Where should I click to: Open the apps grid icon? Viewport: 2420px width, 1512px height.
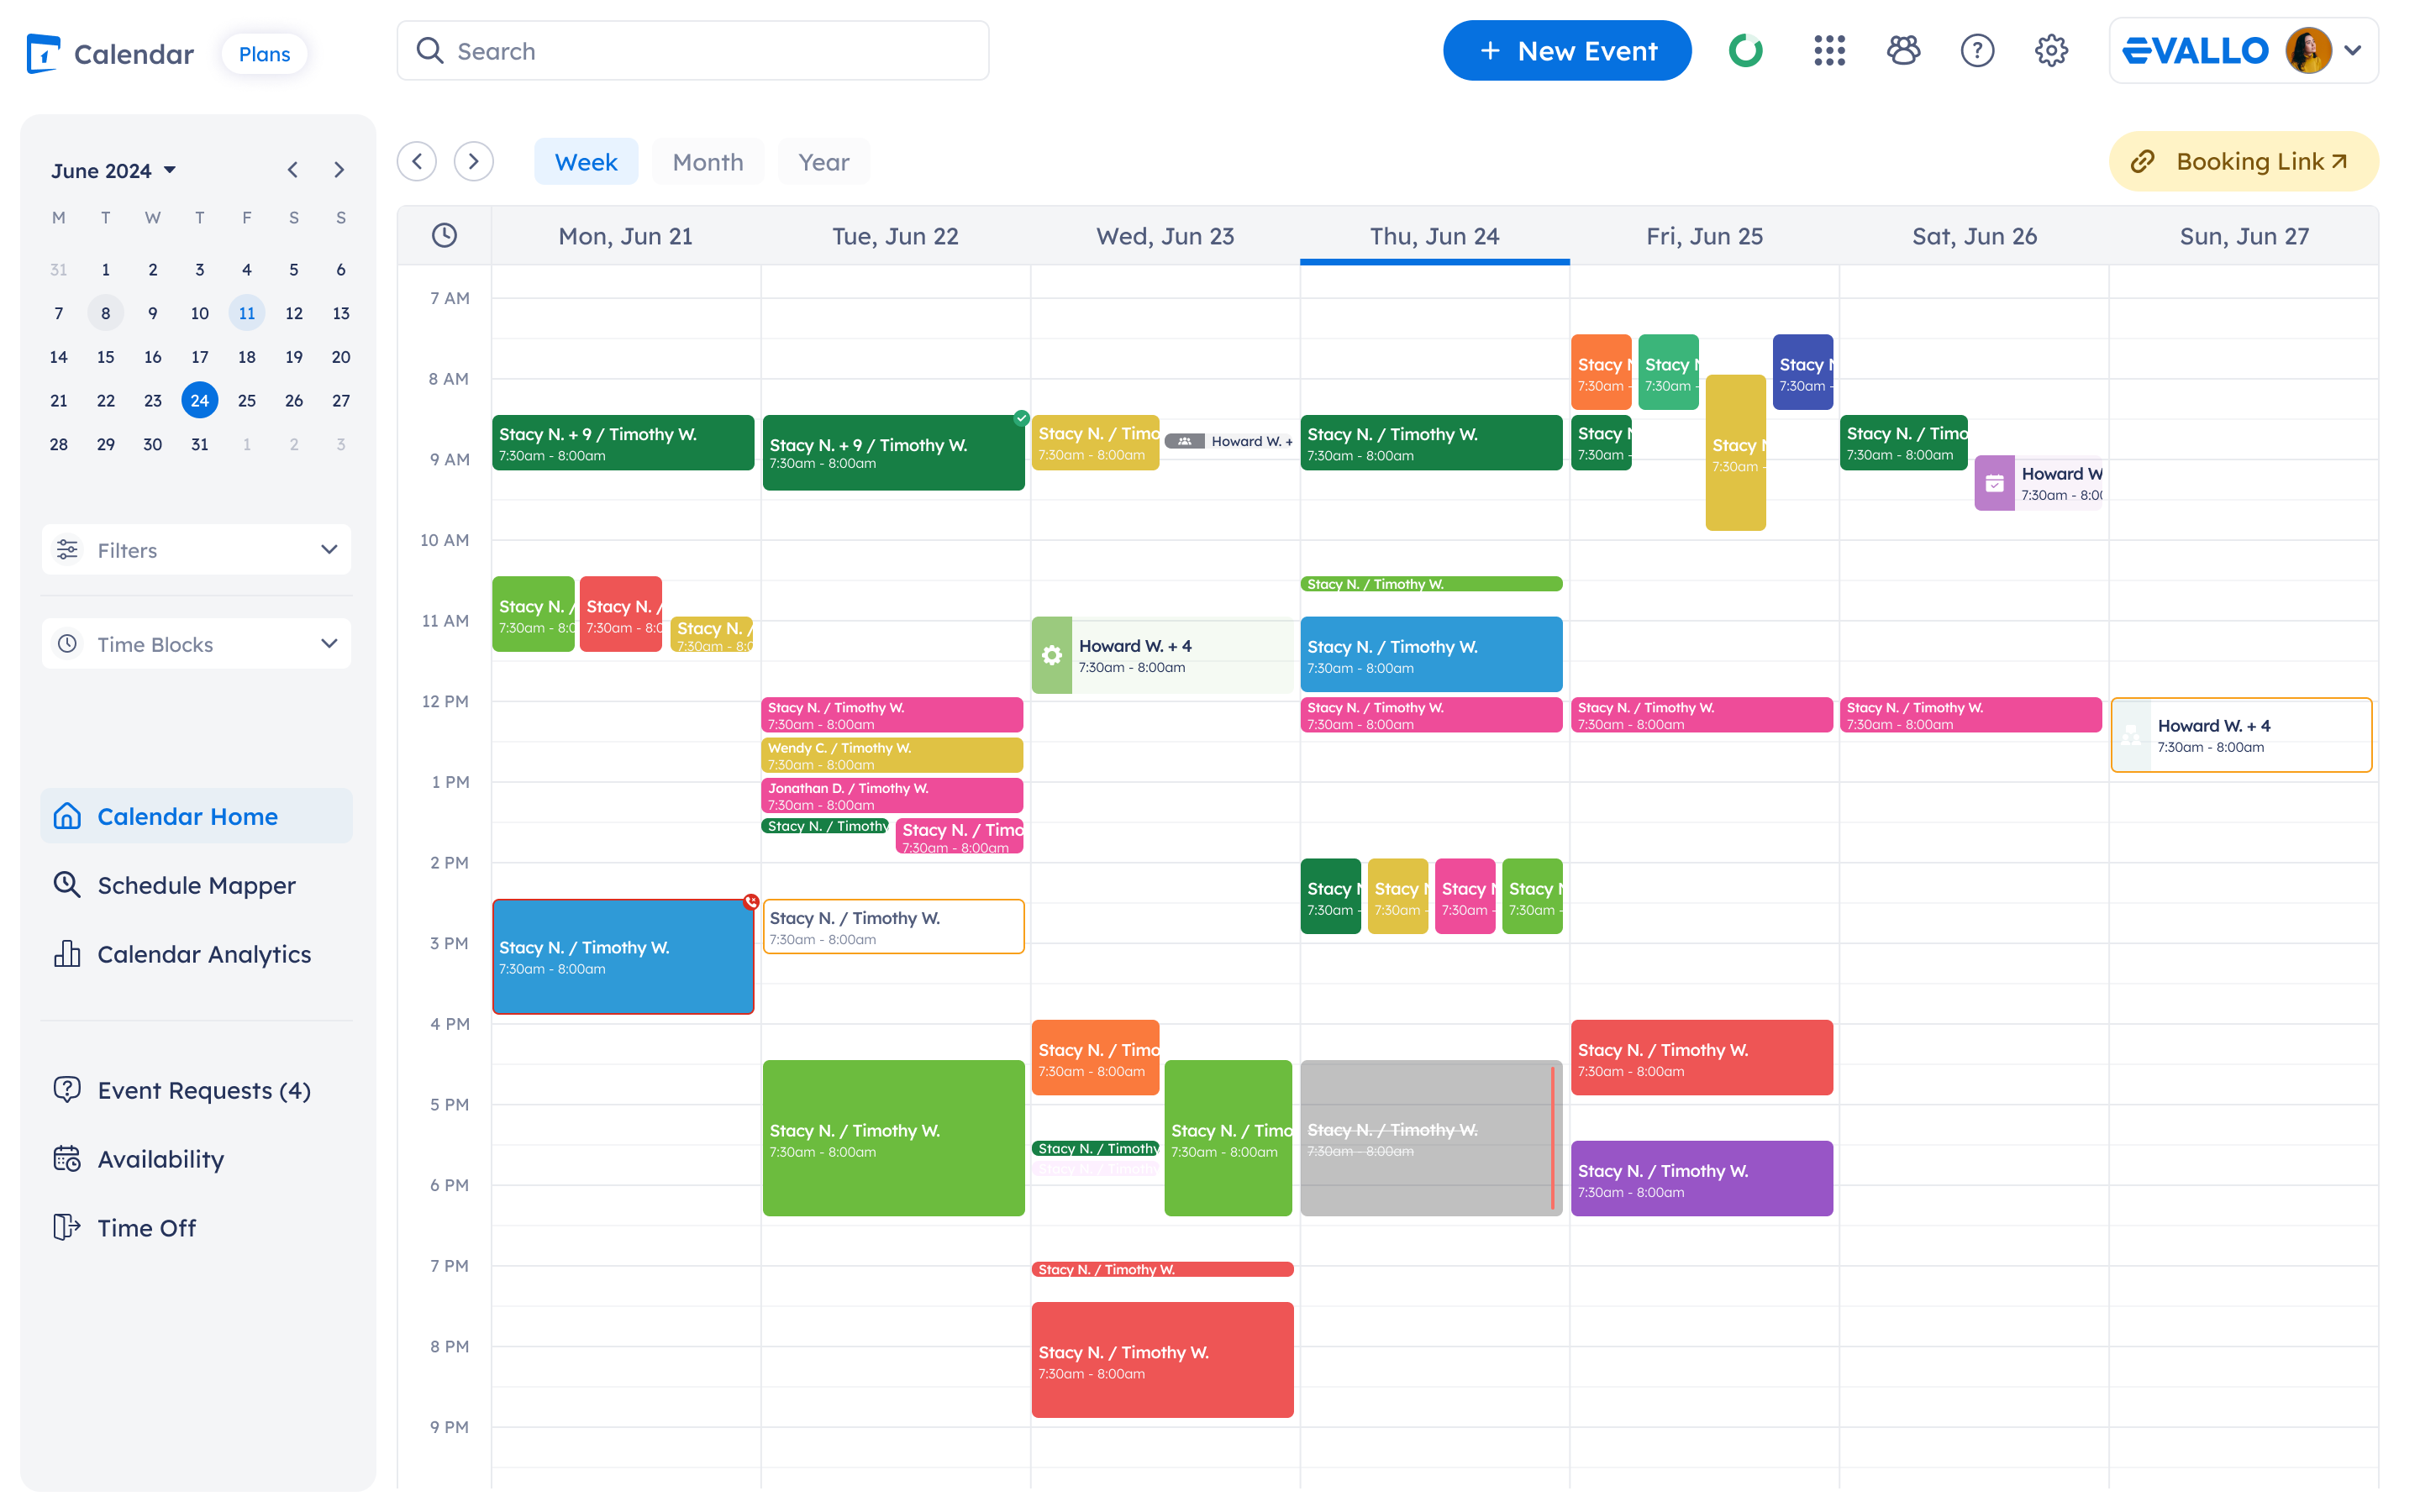tap(1829, 51)
